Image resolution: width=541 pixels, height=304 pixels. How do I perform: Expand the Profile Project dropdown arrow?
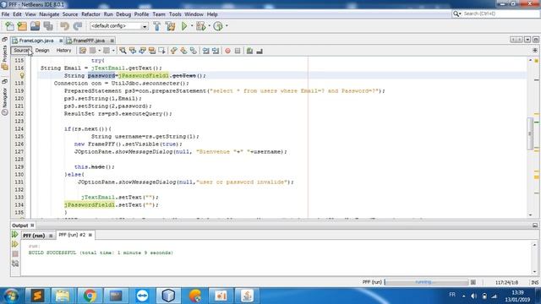tap(227, 26)
